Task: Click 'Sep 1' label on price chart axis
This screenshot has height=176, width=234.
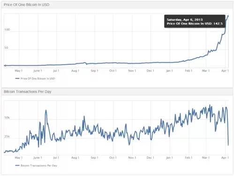Action: tap(94, 71)
